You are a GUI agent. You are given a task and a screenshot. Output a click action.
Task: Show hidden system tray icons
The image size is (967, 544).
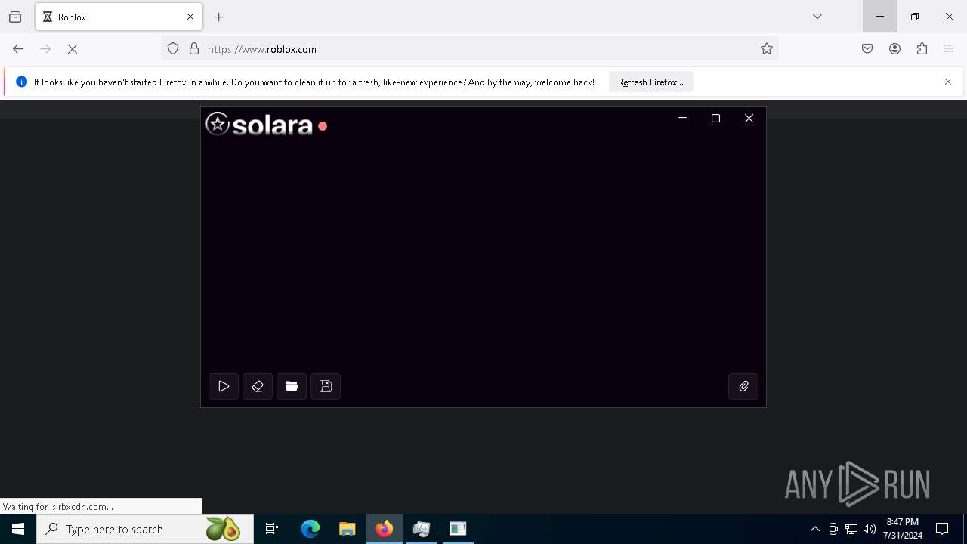814,529
